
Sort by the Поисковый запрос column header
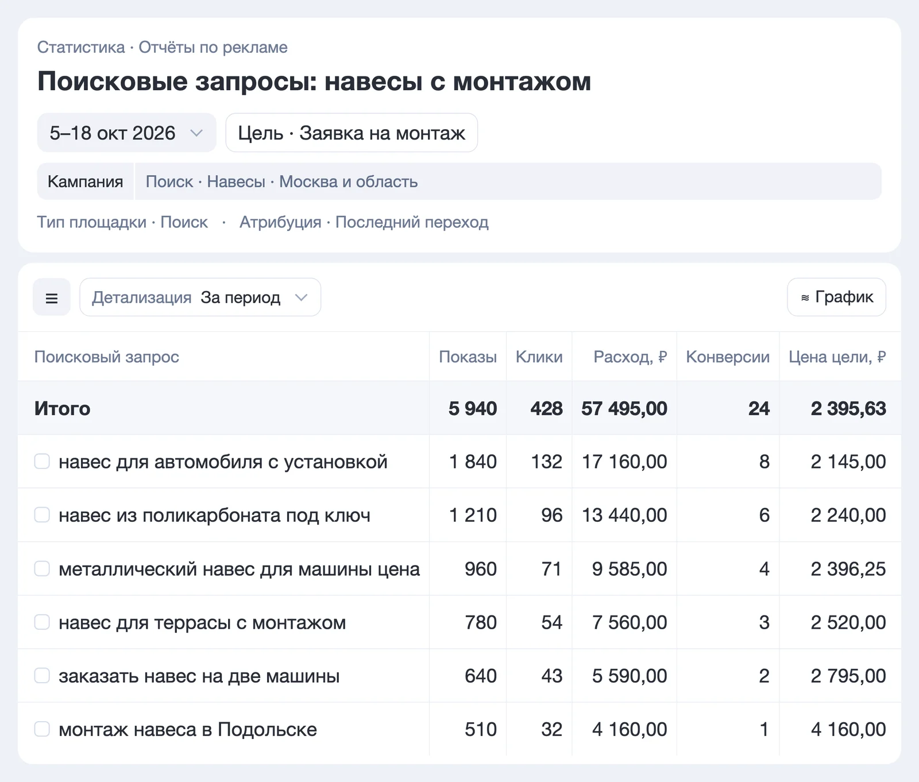(107, 357)
